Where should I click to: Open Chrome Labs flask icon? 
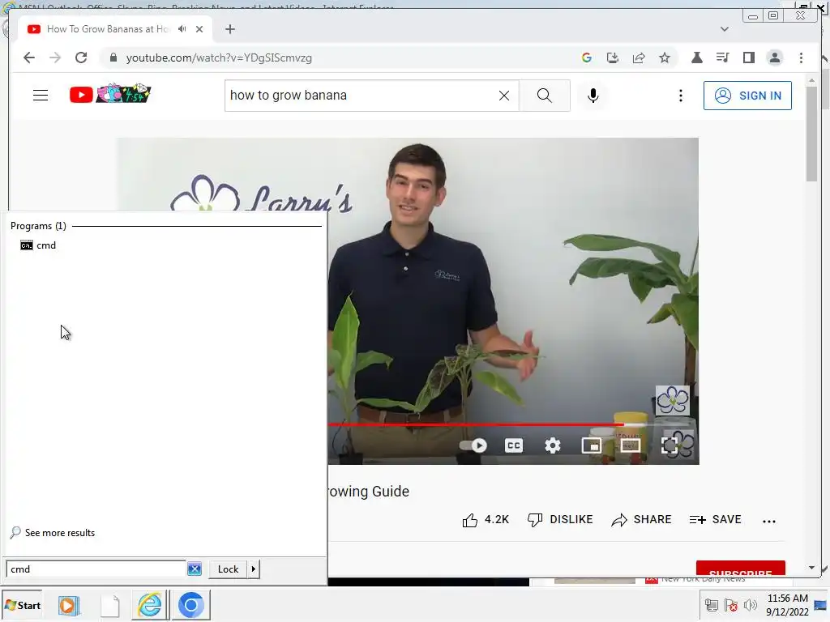(x=696, y=58)
